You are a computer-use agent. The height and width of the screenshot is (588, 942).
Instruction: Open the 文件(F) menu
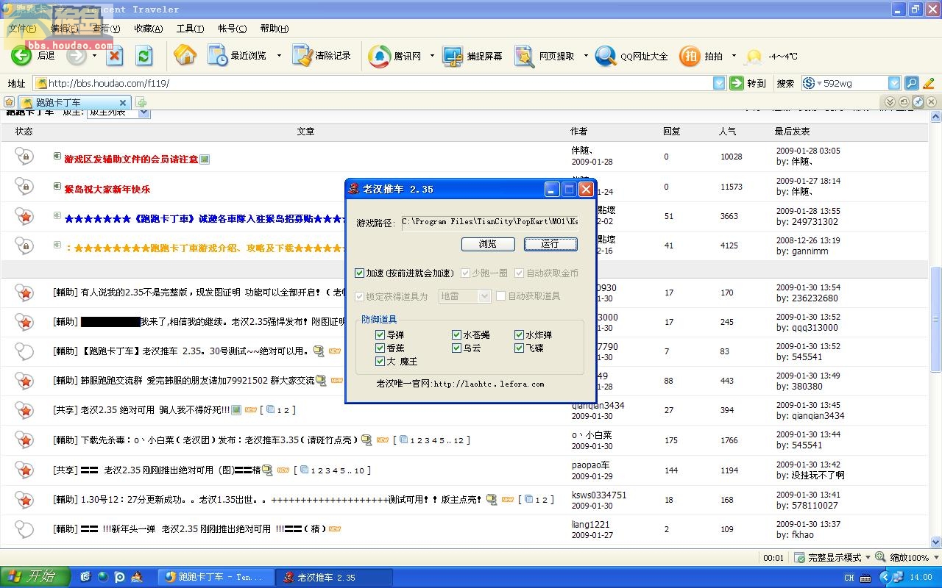pos(22,29)
